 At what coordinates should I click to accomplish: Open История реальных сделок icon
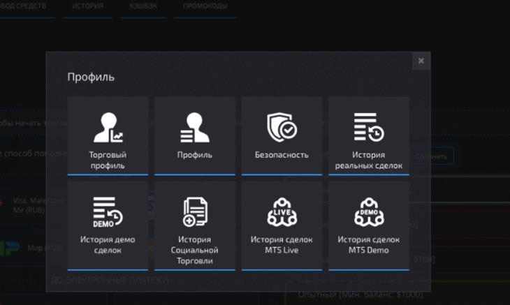pos(368,127)
